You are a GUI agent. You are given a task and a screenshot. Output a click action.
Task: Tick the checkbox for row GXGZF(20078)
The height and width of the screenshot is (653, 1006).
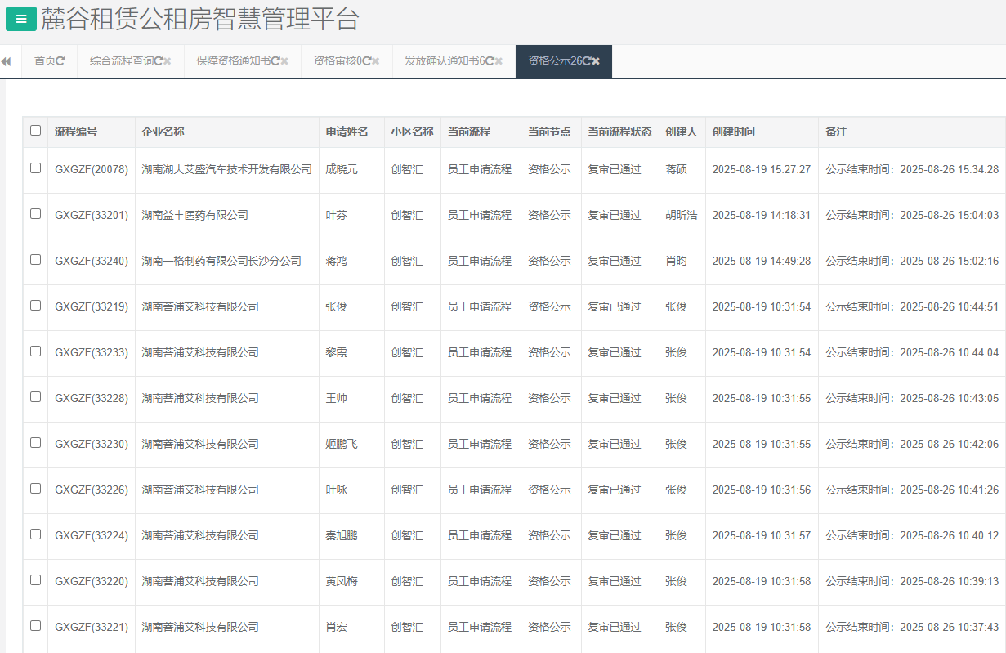pyautogui.click(x=35, y=168)
